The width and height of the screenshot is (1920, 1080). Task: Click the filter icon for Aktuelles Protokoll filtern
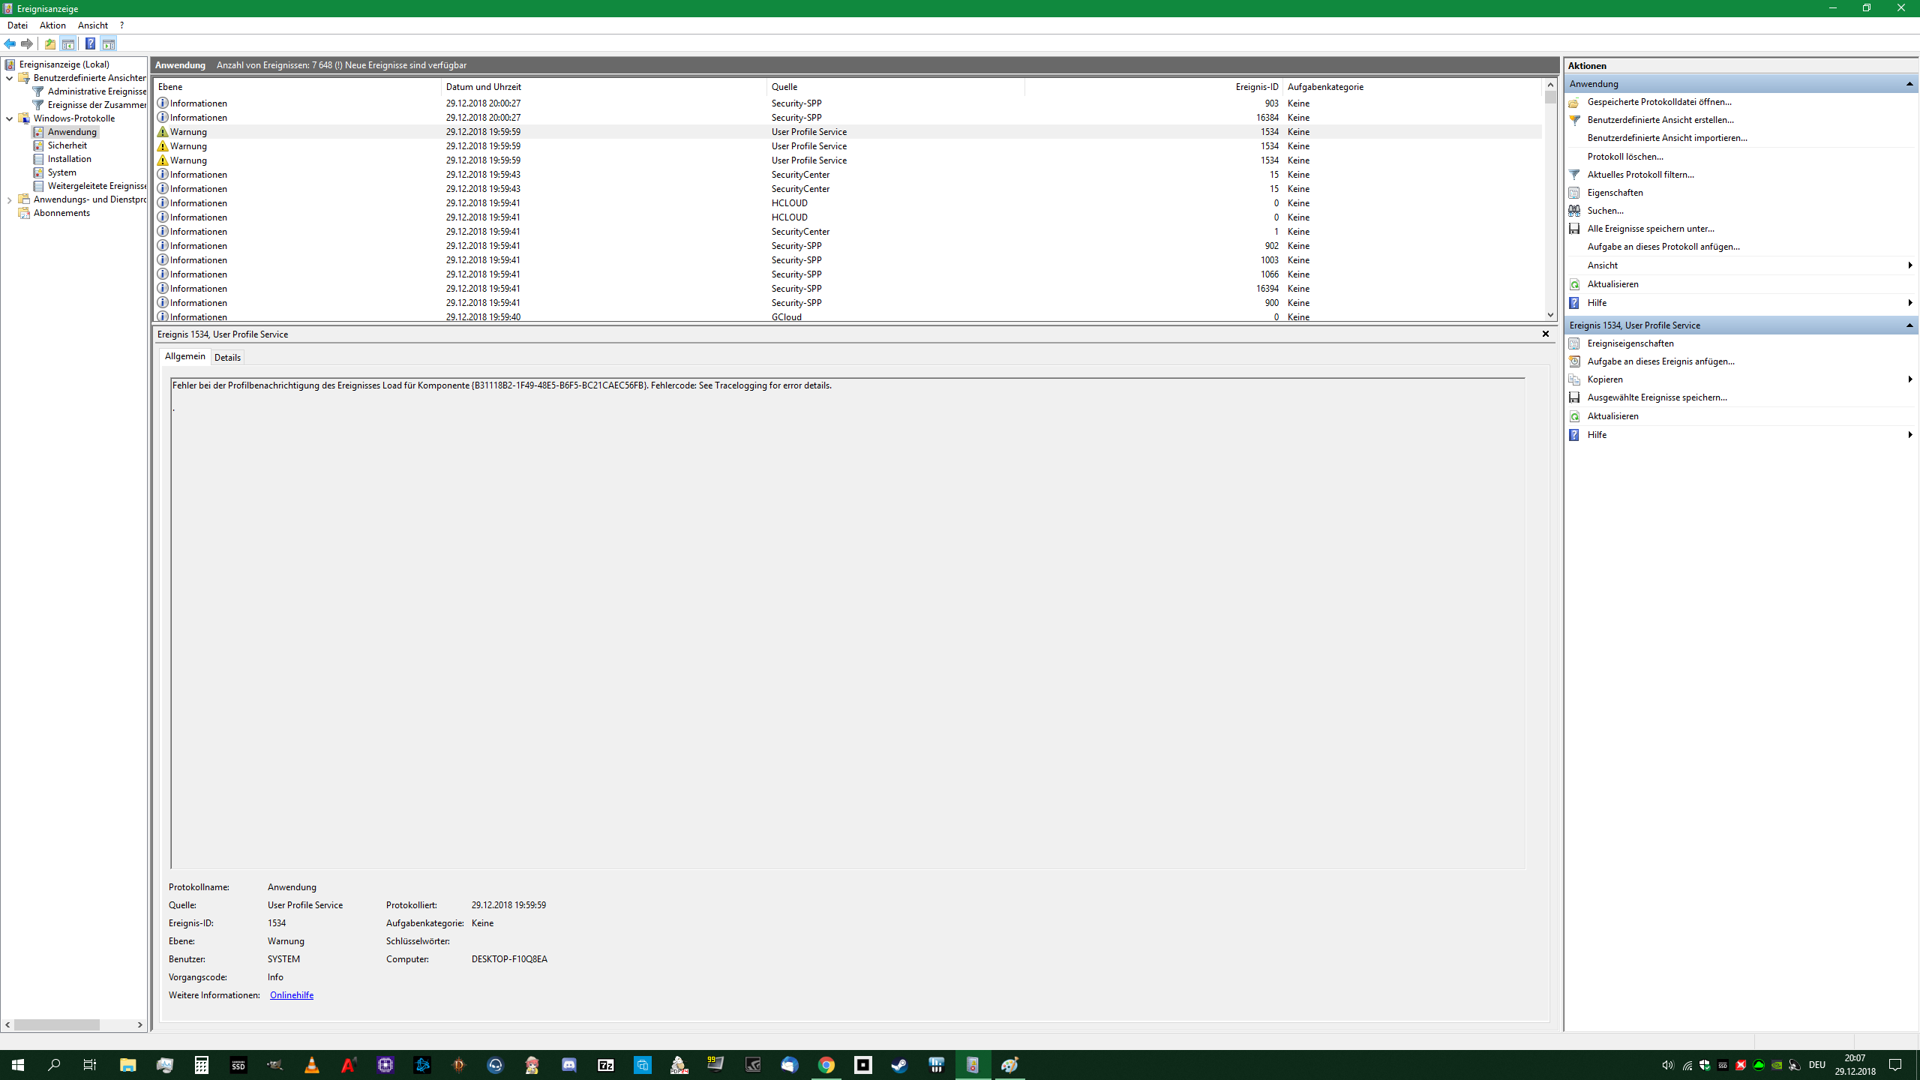point(1574,175)
